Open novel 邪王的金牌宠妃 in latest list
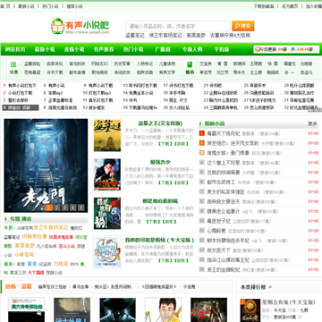The image size is (322, 322). [x=224, y=270]
